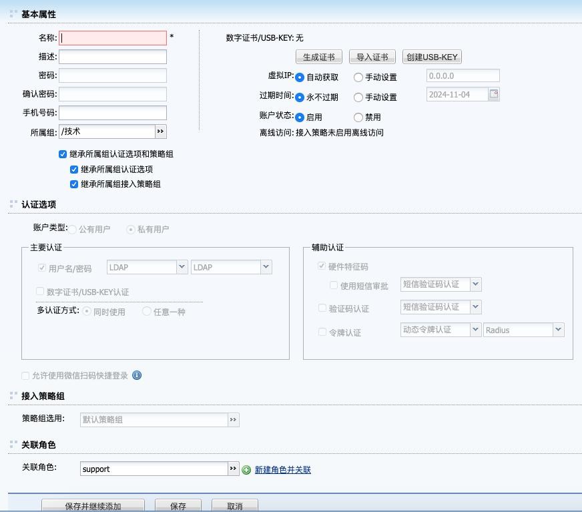Viewport: 582px width, 512px height.
Task: Collapse the 基本属性 section handle
Action: 13,14
